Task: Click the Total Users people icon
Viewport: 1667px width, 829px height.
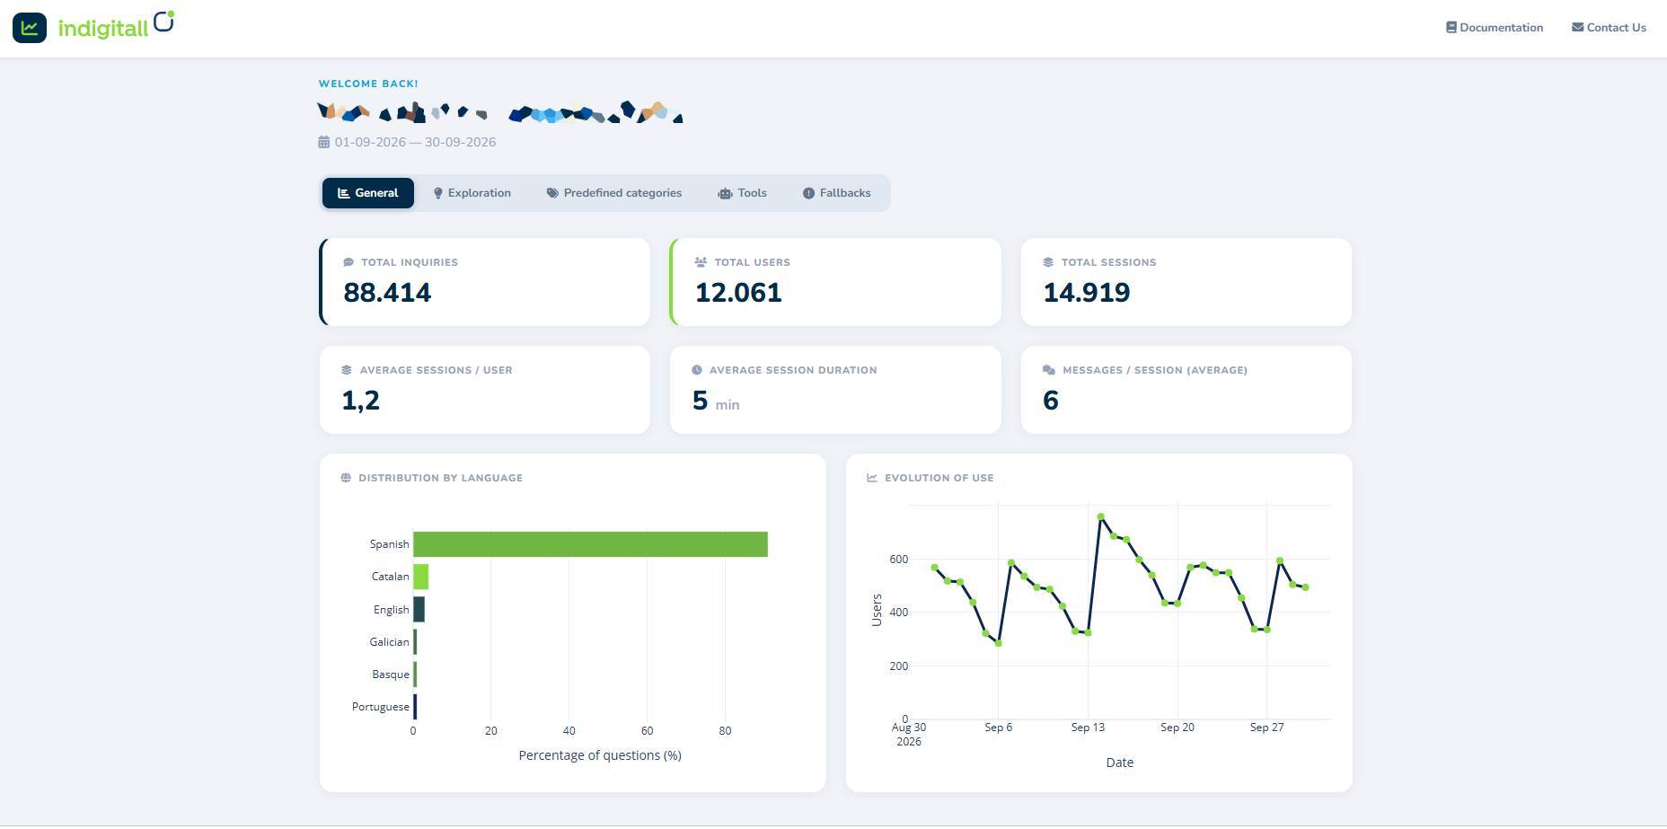Action: 701,262
